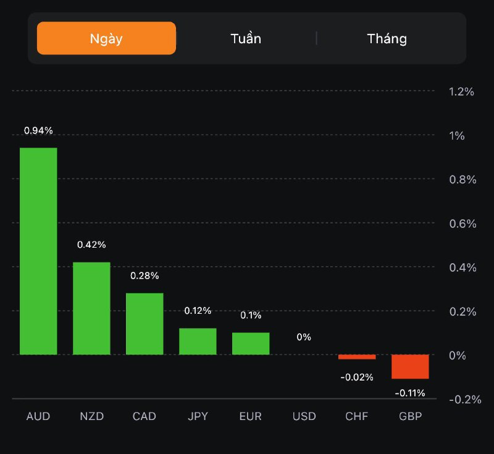Click the 0.42% value label

[91, 245]
